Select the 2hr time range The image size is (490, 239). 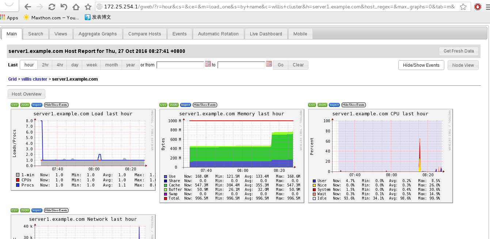point(45,65)
